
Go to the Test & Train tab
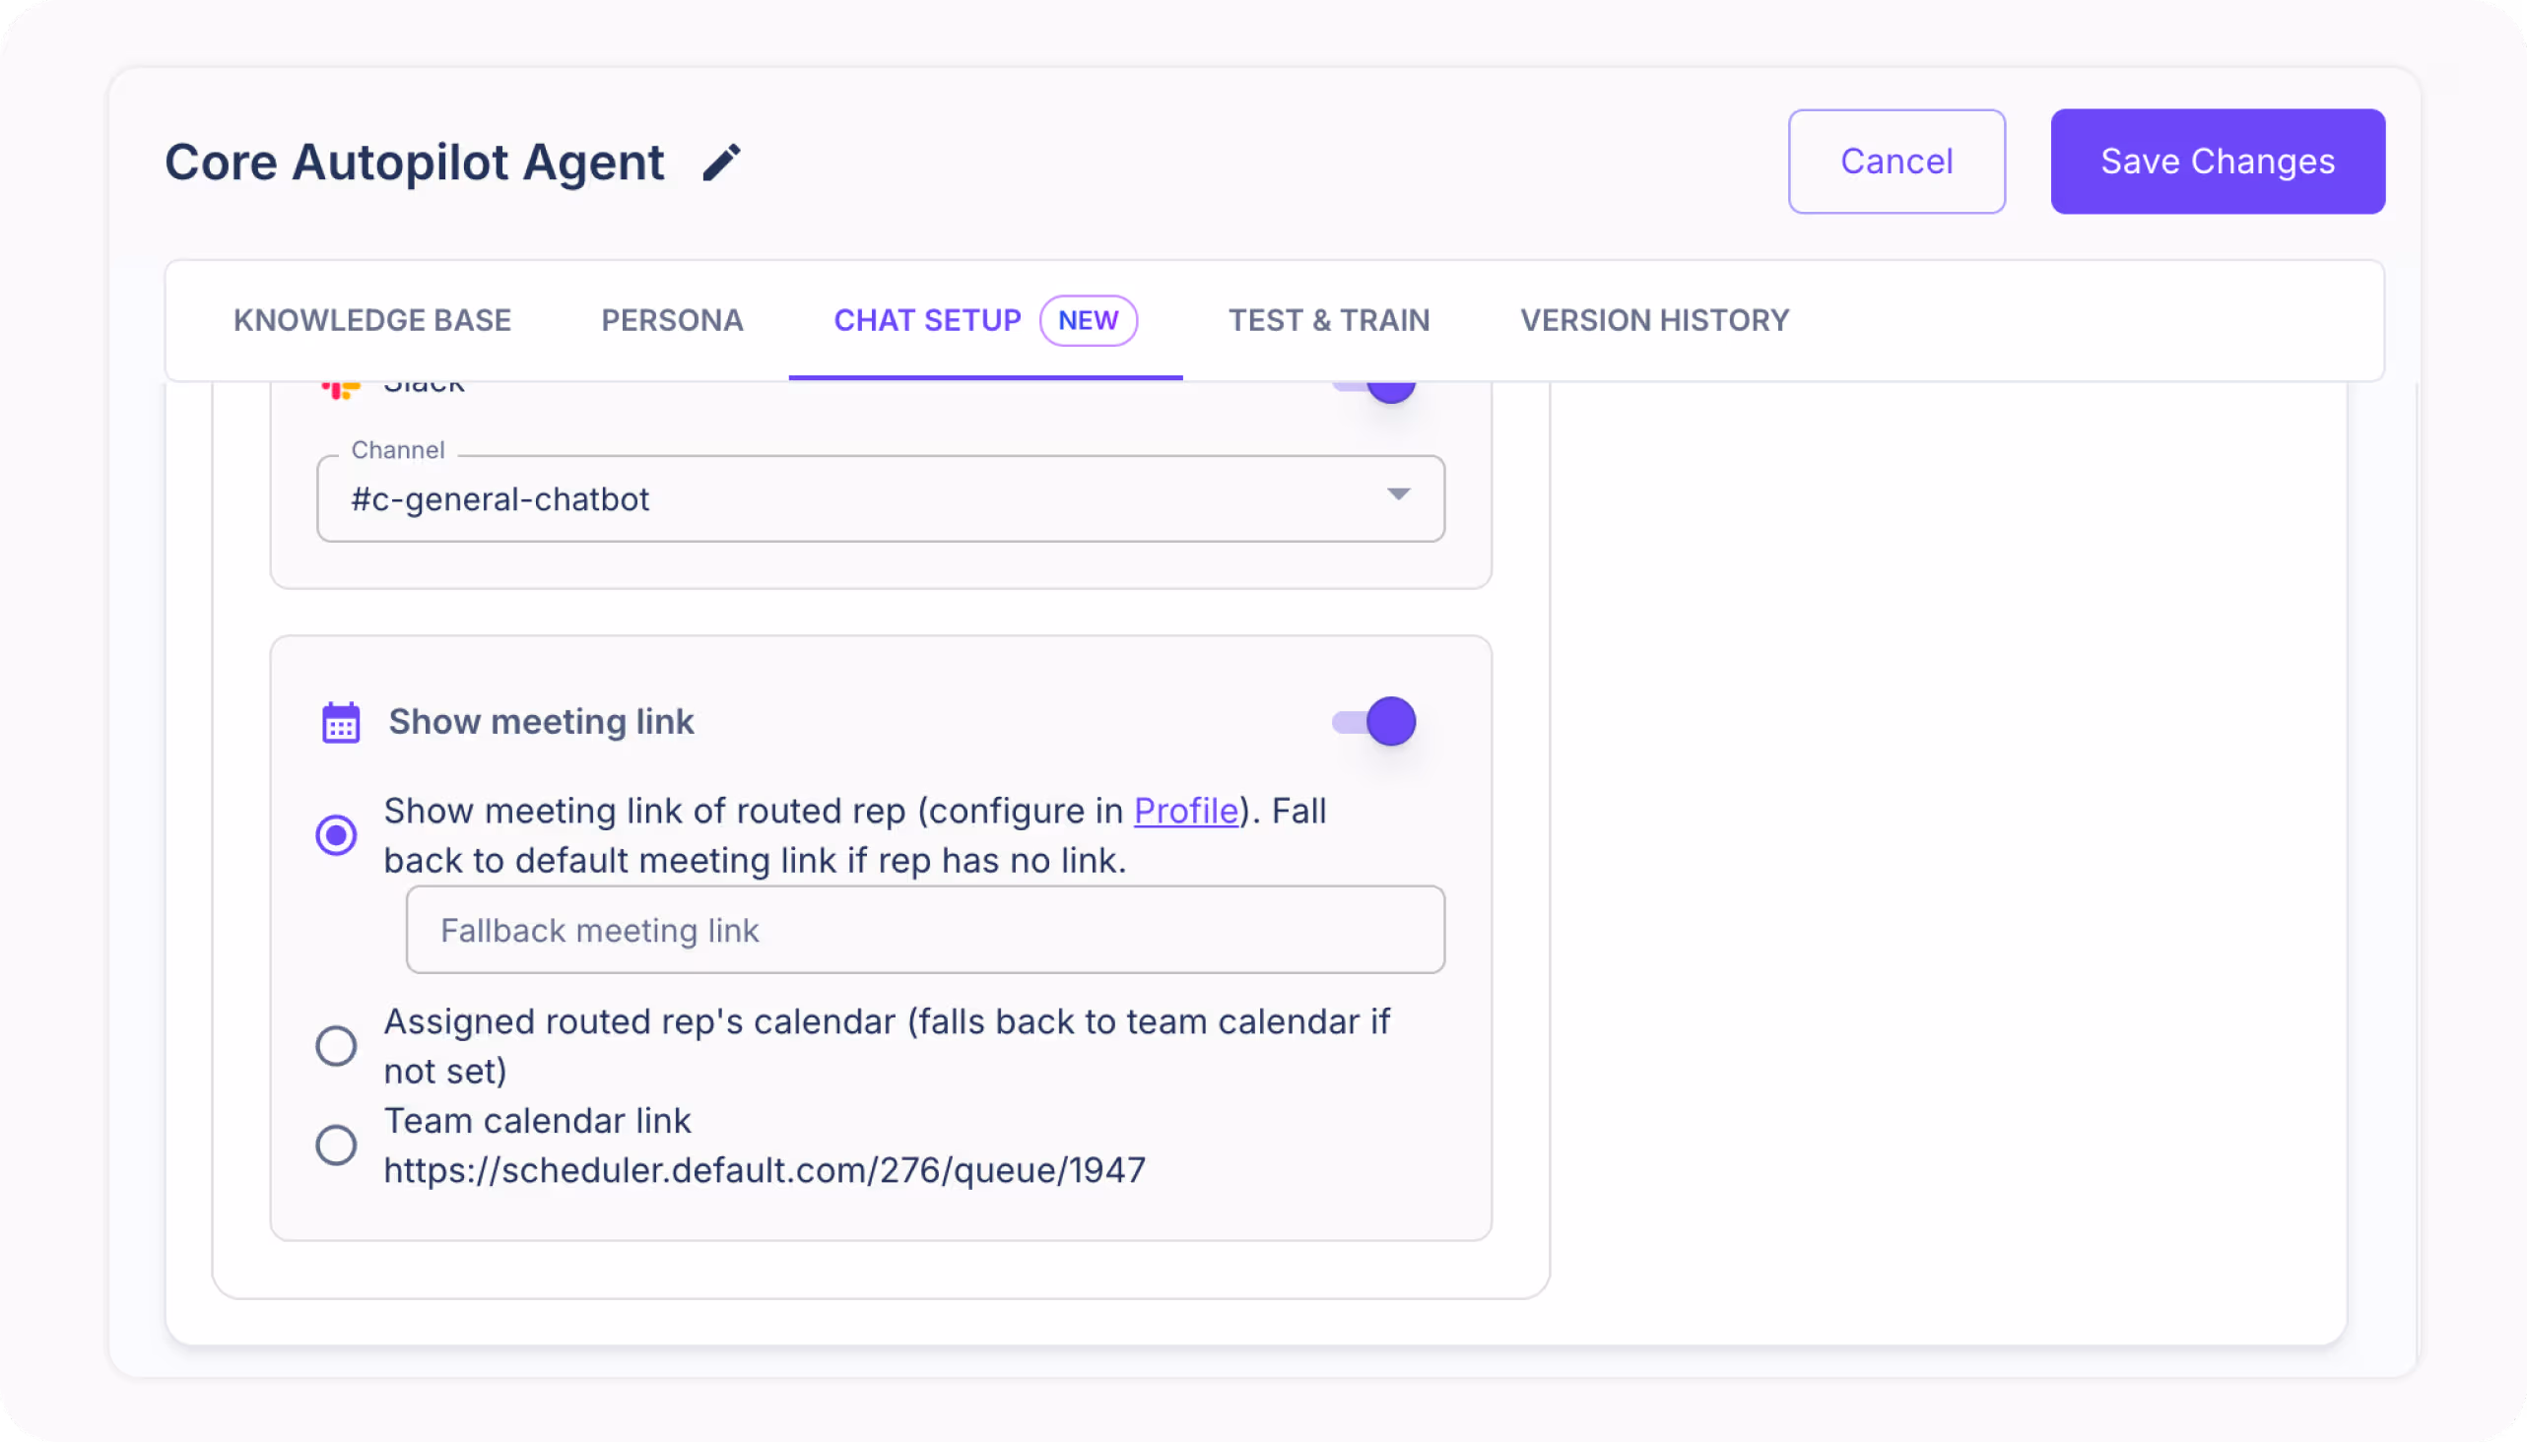click(1328, 320)
